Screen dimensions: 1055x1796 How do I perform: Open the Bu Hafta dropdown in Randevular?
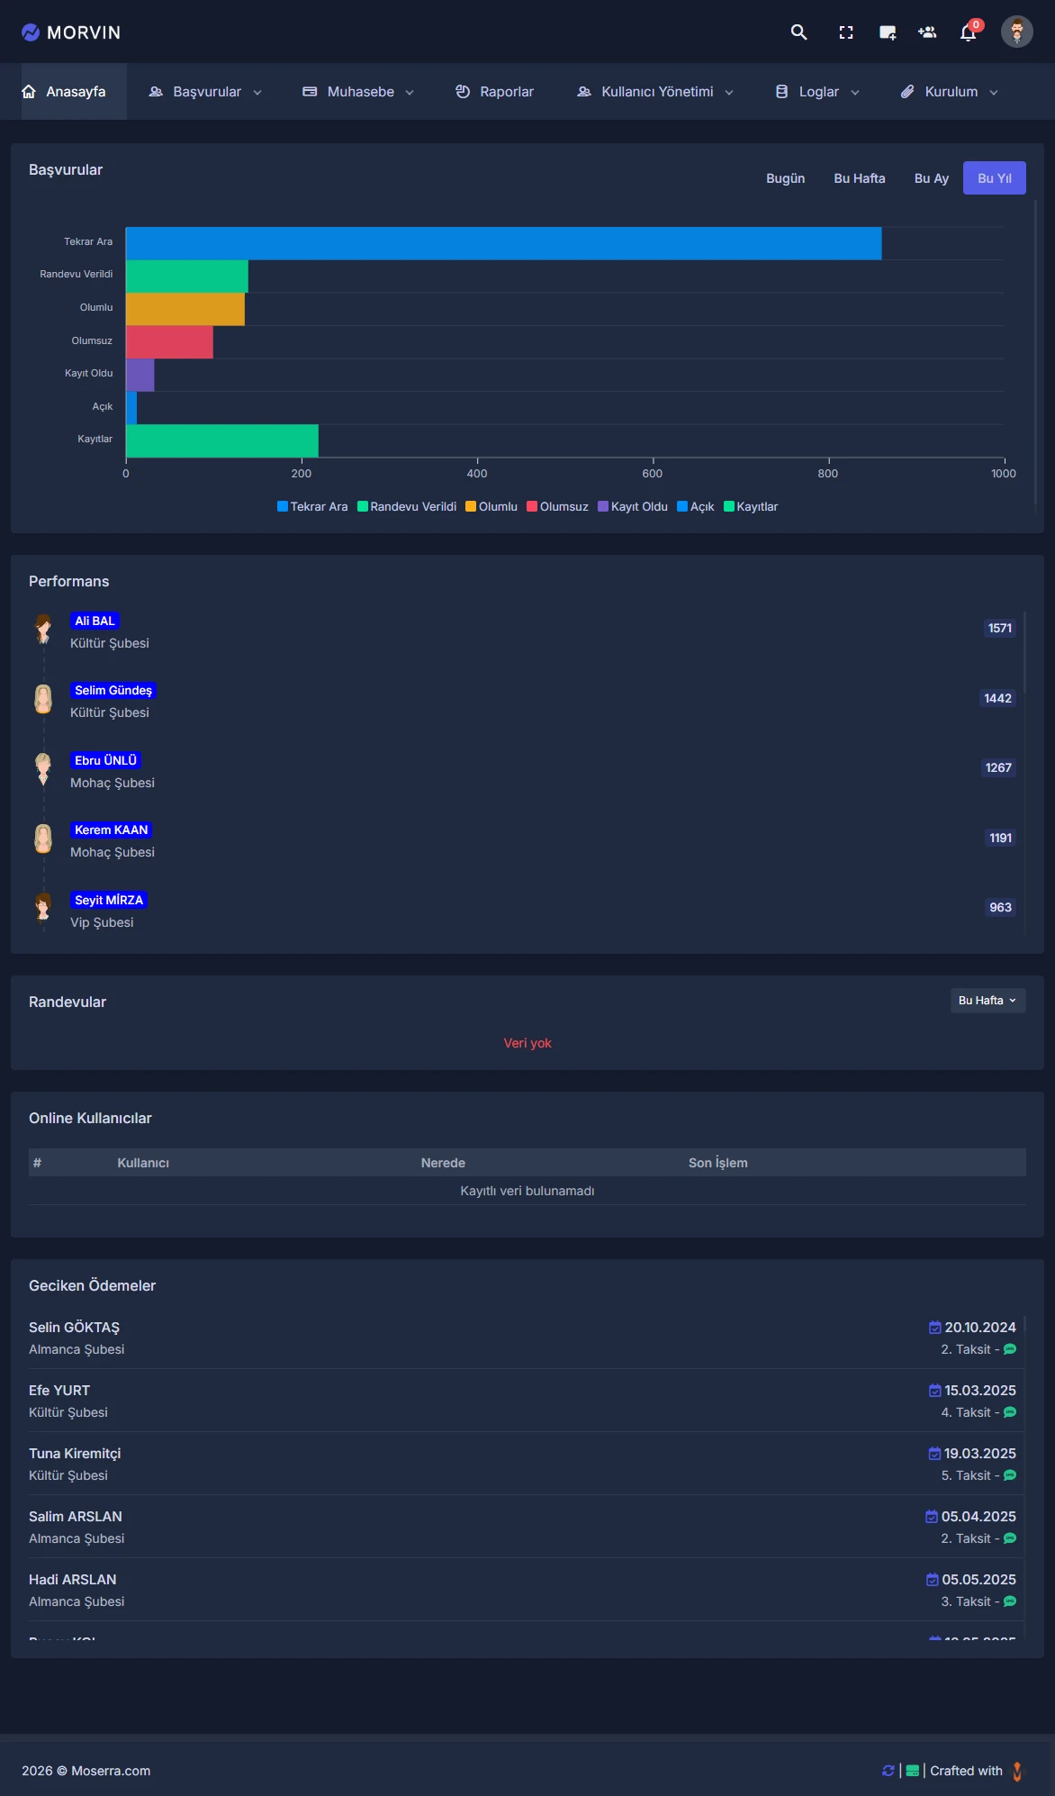(x=987, y=1001)
